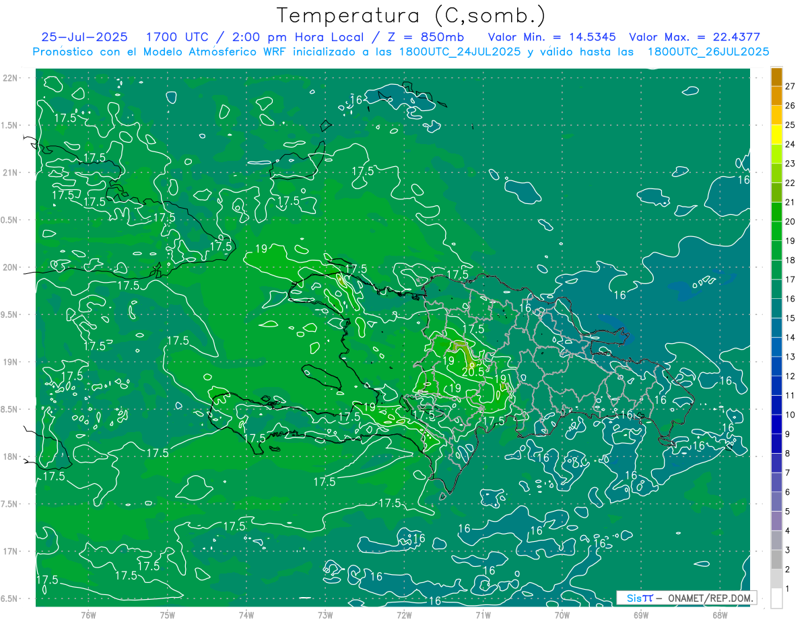This screenshot has height=624, width=808.
Task: Click the '68W' longitude axis label
Action: (x=720, y=615)
